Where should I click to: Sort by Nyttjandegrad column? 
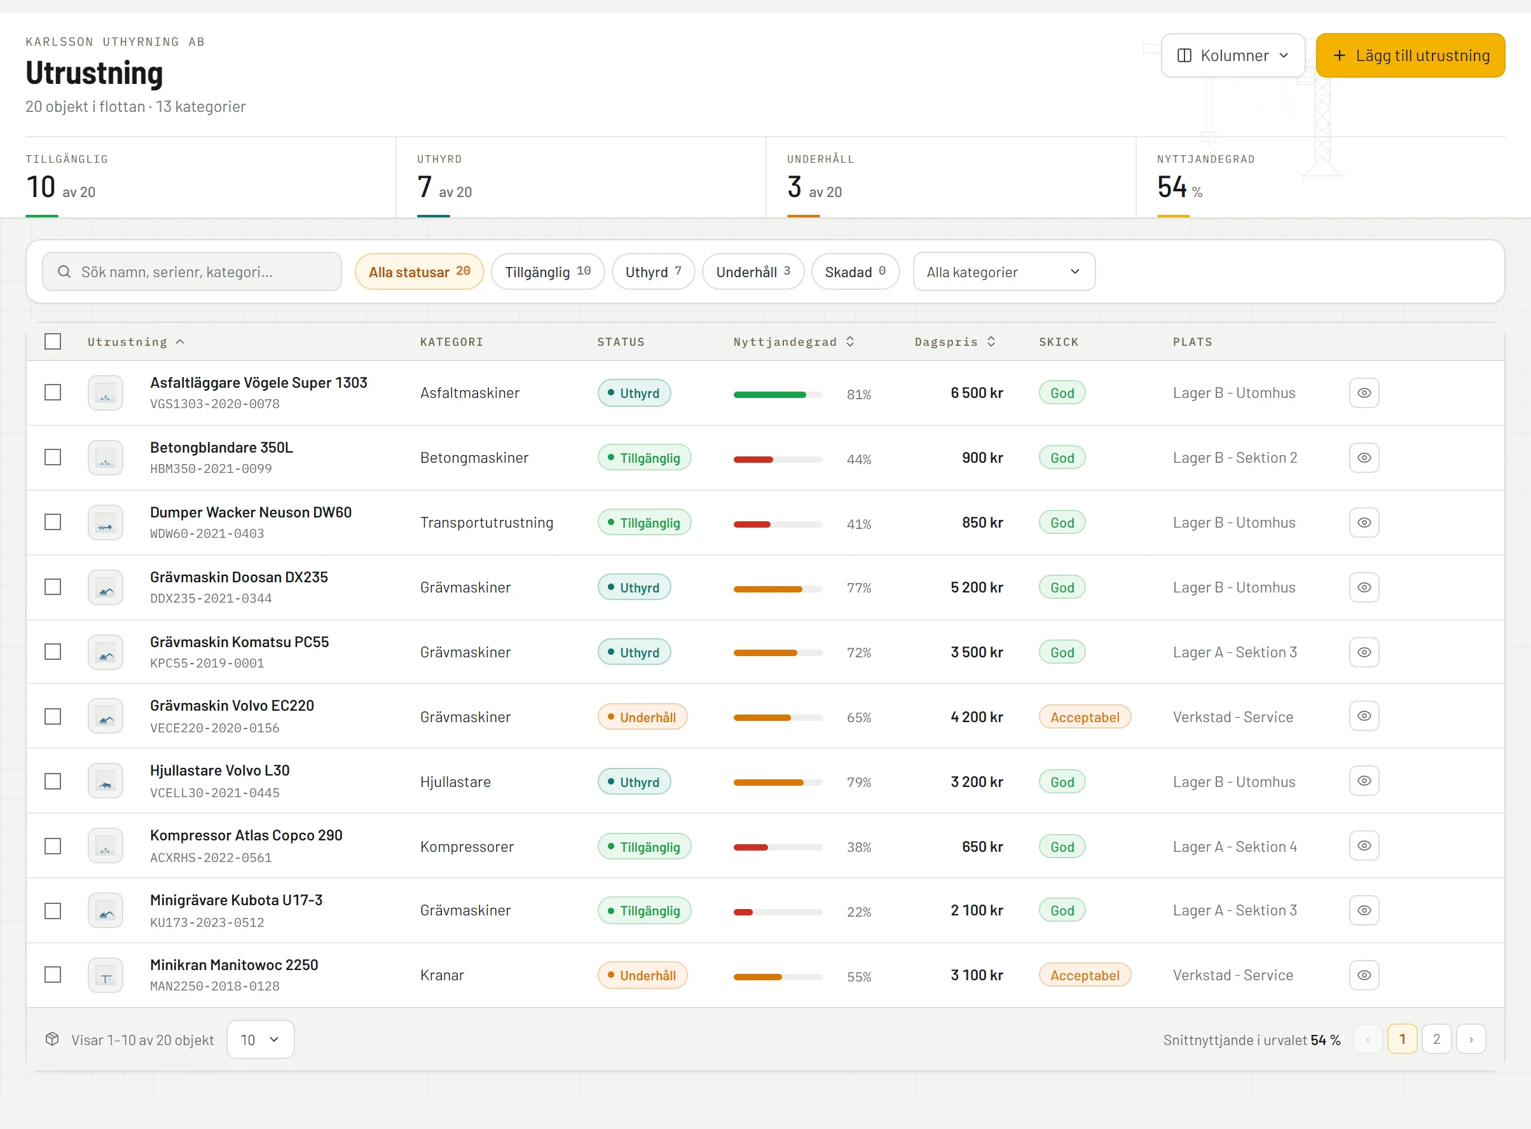coord(793,342)
